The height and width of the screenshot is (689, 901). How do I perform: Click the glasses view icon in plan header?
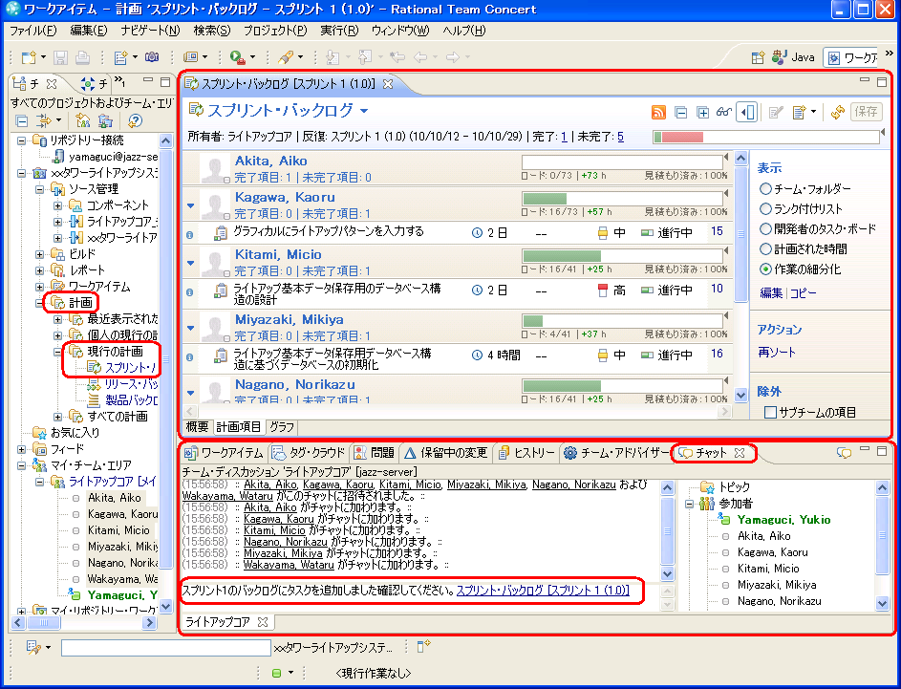pos(723,112)
